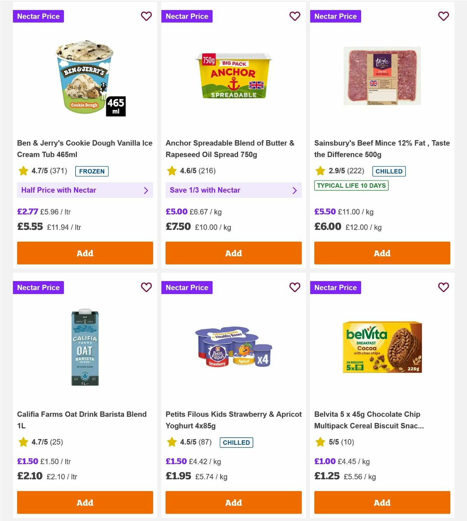
Task: Toggle the Nectar Price badge on beef mince
Action: point(336,16)
